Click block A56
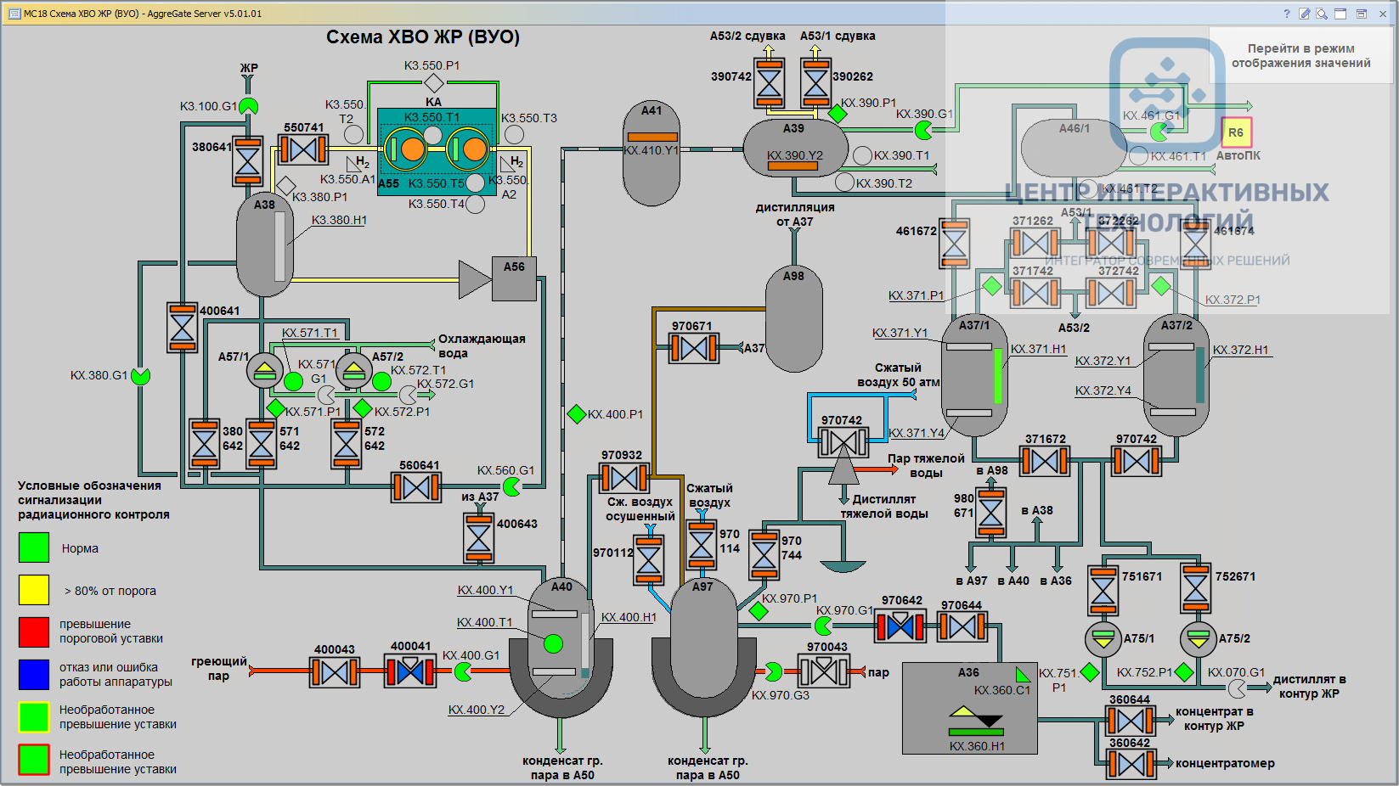 click(x=515, y=278)
